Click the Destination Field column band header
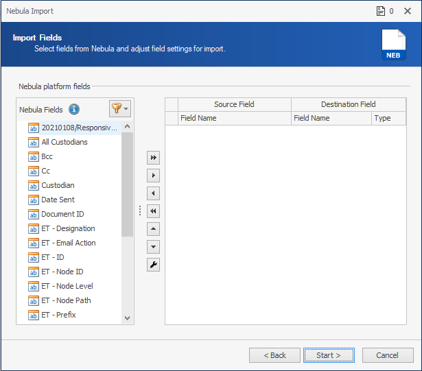 (349, 104)
